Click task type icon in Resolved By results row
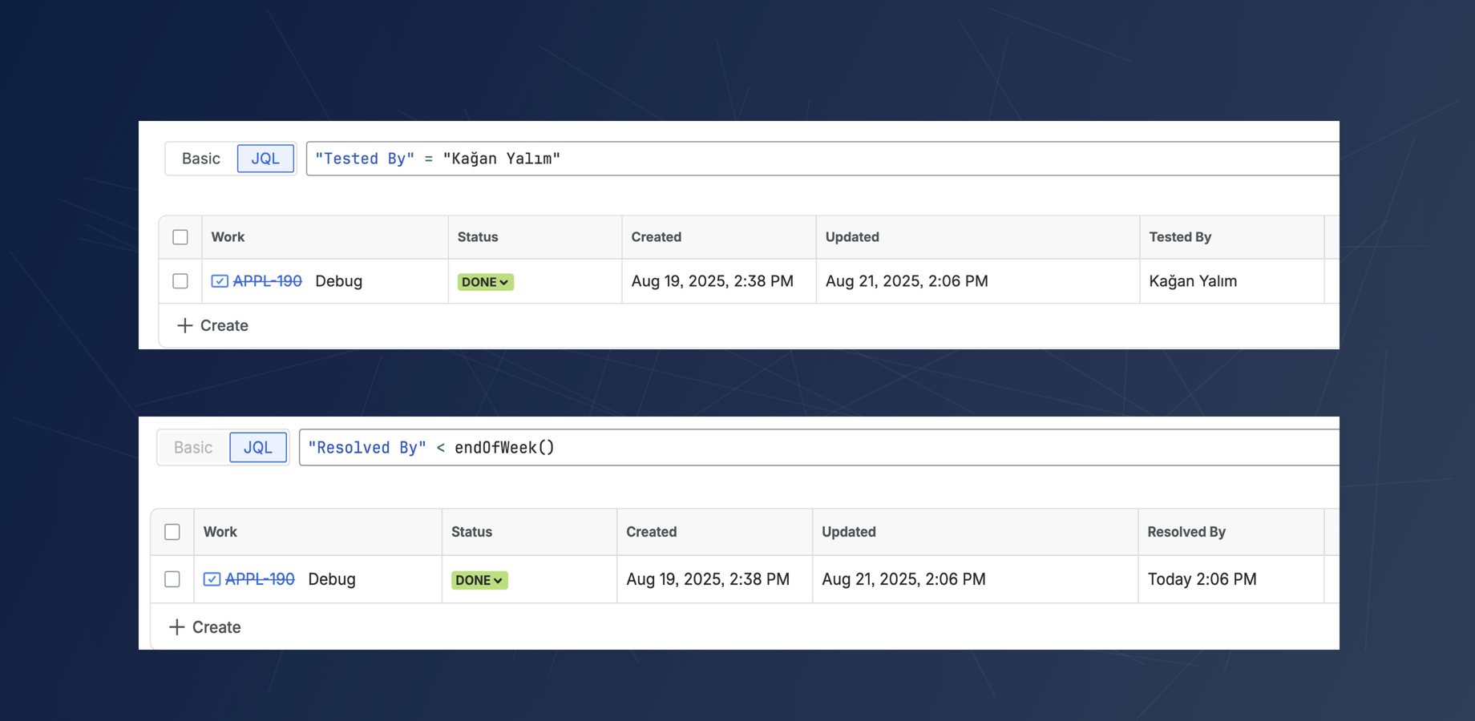 pos(212,579)
